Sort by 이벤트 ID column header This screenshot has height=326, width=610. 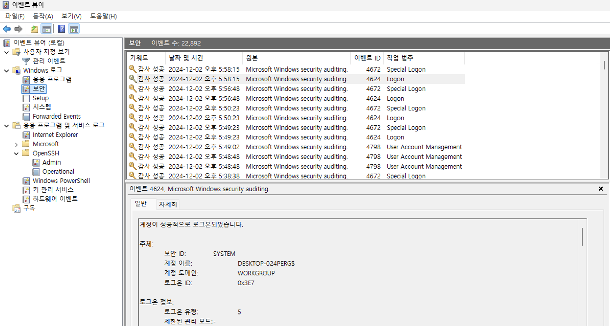(x=367, y=58)
